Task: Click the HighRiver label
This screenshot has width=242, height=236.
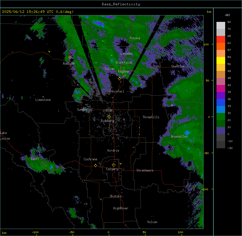Action: 121,208
